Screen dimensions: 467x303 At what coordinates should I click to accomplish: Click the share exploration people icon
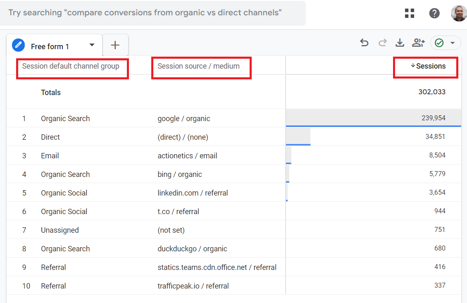pyautogui.click(x=418, y=43)
